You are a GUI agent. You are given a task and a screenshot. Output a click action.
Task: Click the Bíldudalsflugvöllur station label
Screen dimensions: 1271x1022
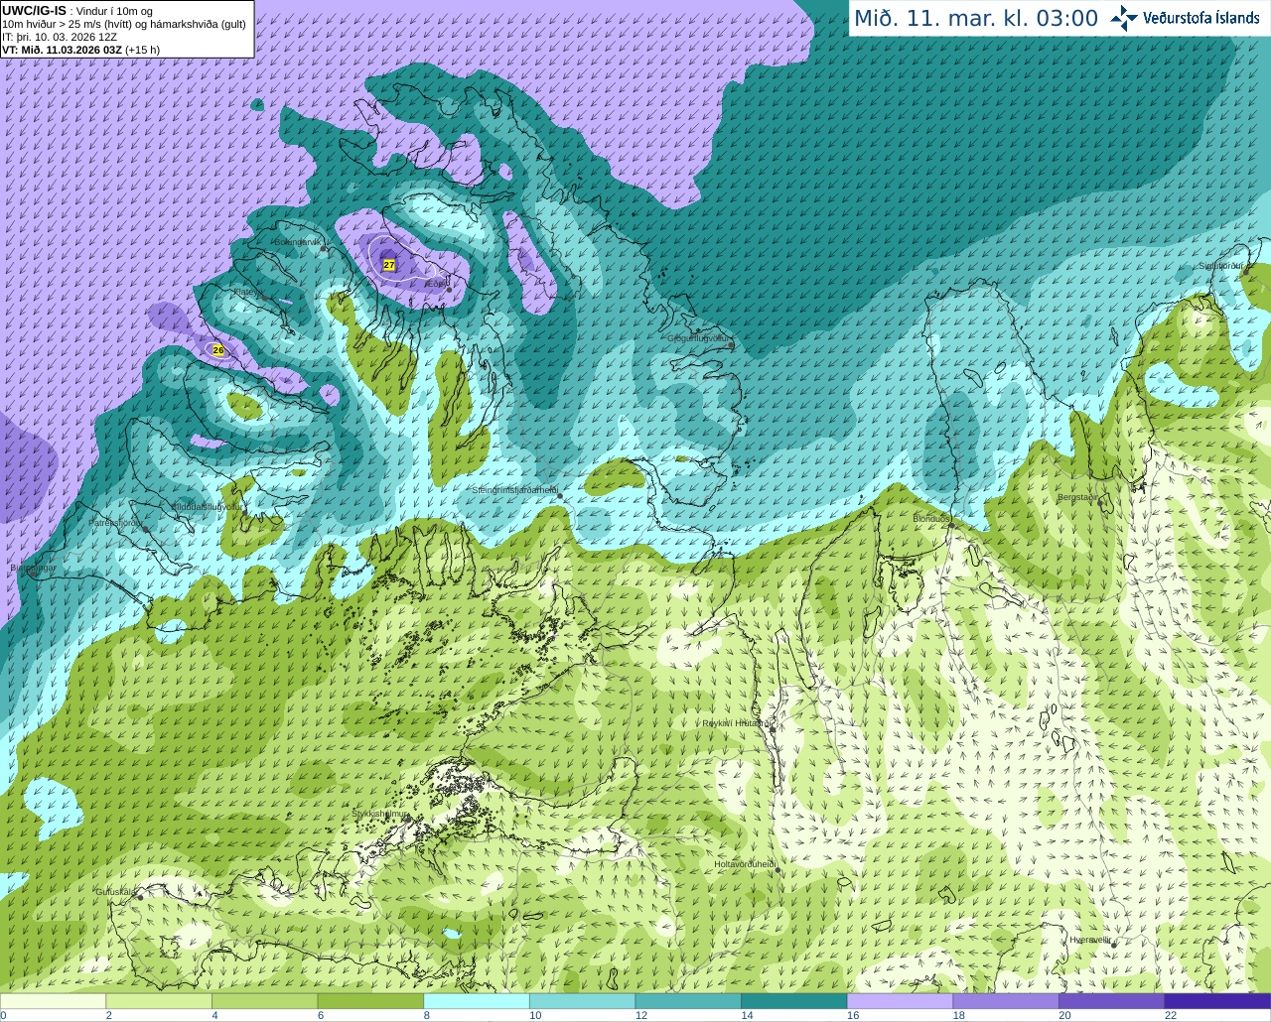(207, 506)
